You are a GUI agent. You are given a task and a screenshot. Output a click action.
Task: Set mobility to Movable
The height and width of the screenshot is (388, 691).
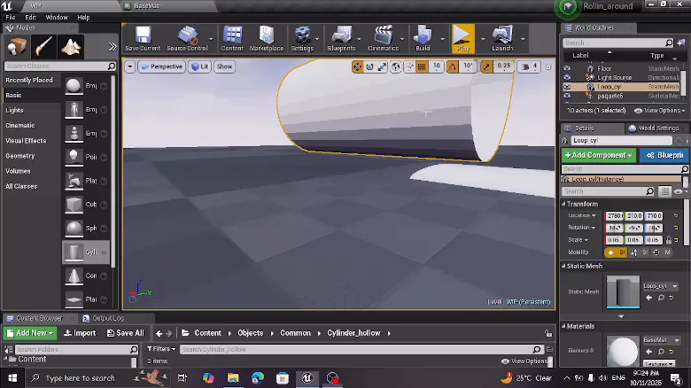point(663,252)
